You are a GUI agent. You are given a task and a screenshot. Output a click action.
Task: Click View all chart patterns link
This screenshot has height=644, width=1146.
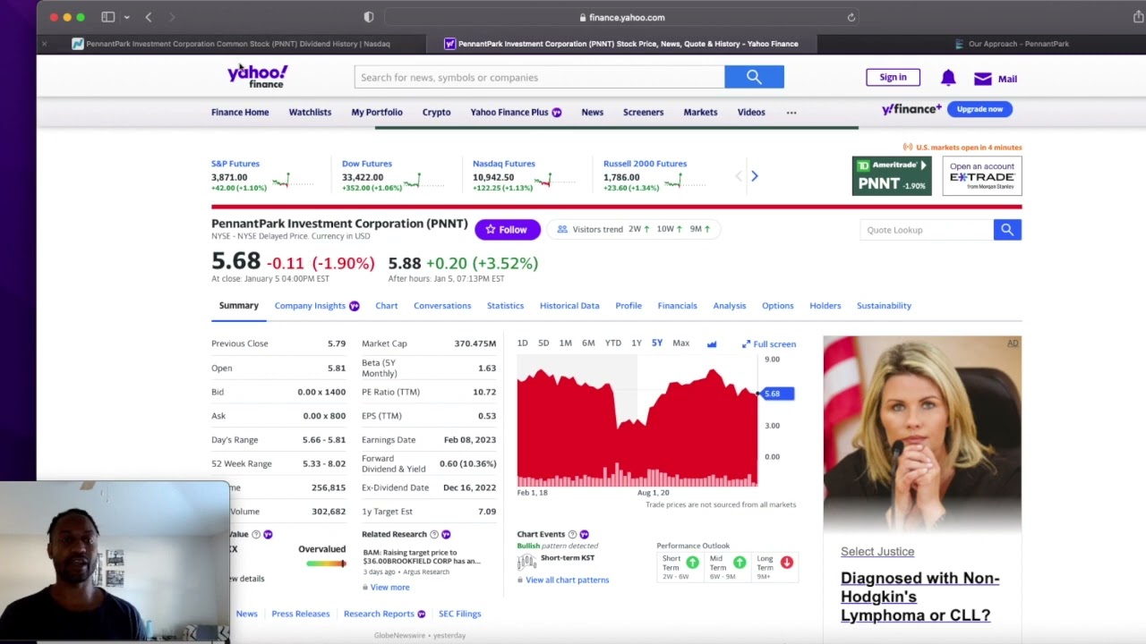point(567,580)
